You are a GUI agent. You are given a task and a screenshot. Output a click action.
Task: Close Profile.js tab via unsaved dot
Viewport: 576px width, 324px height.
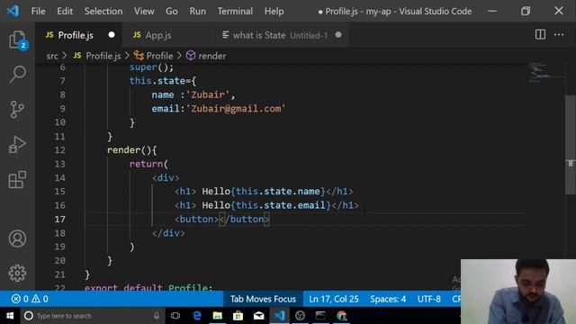tap(112, 35)
